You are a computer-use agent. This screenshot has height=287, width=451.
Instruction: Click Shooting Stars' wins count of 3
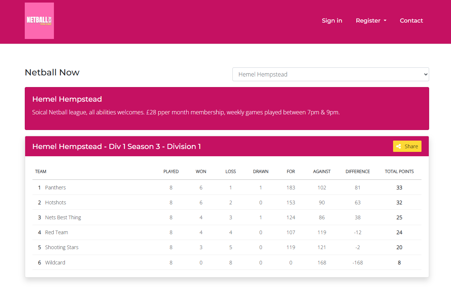coord(201,247)
